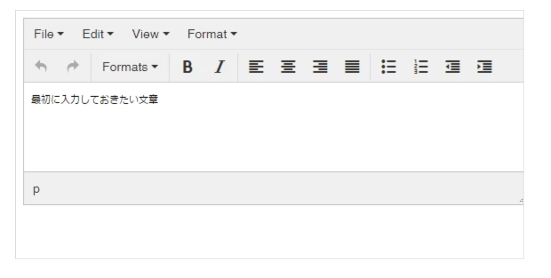Center align the text
The image size is (551, 278).
(x=287, y=67)
